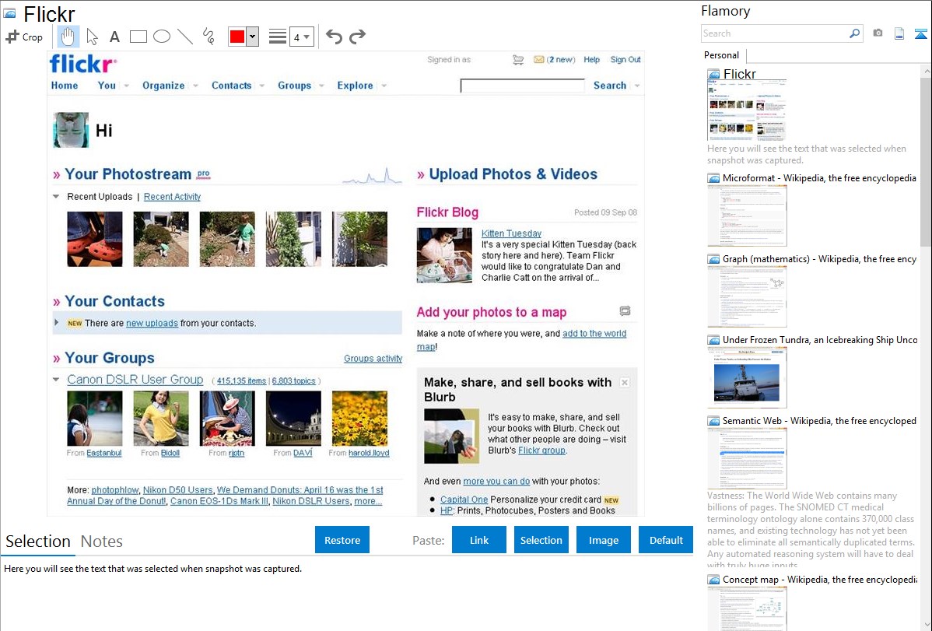This screenshot has height=631, width=932.
Task: Select the Rectangle shape tool
Action: click(138, 37)
